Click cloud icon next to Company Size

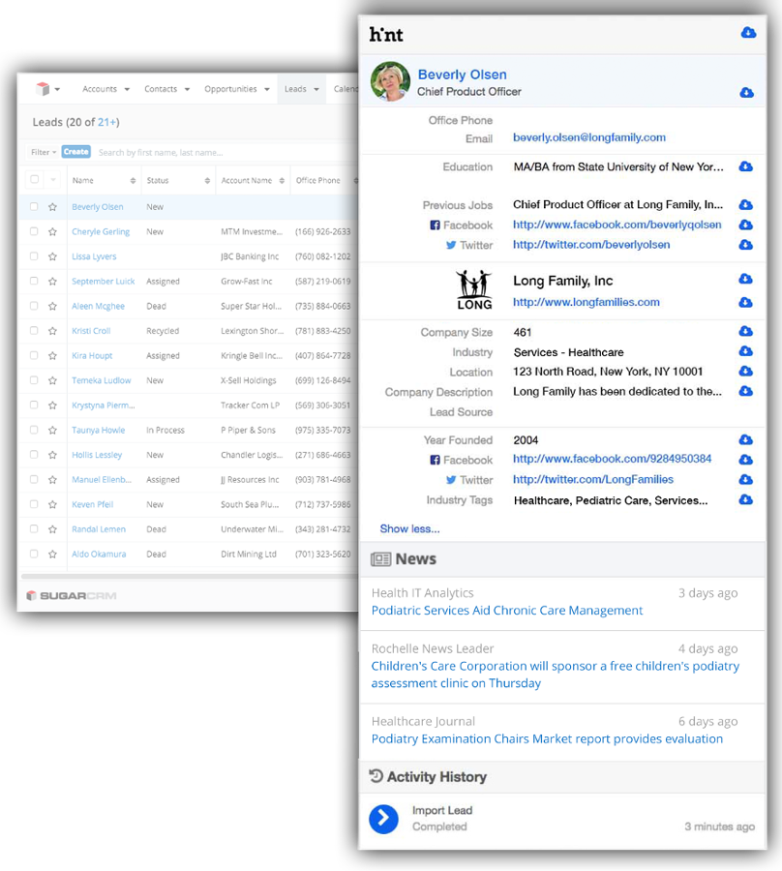coord(745,332)
